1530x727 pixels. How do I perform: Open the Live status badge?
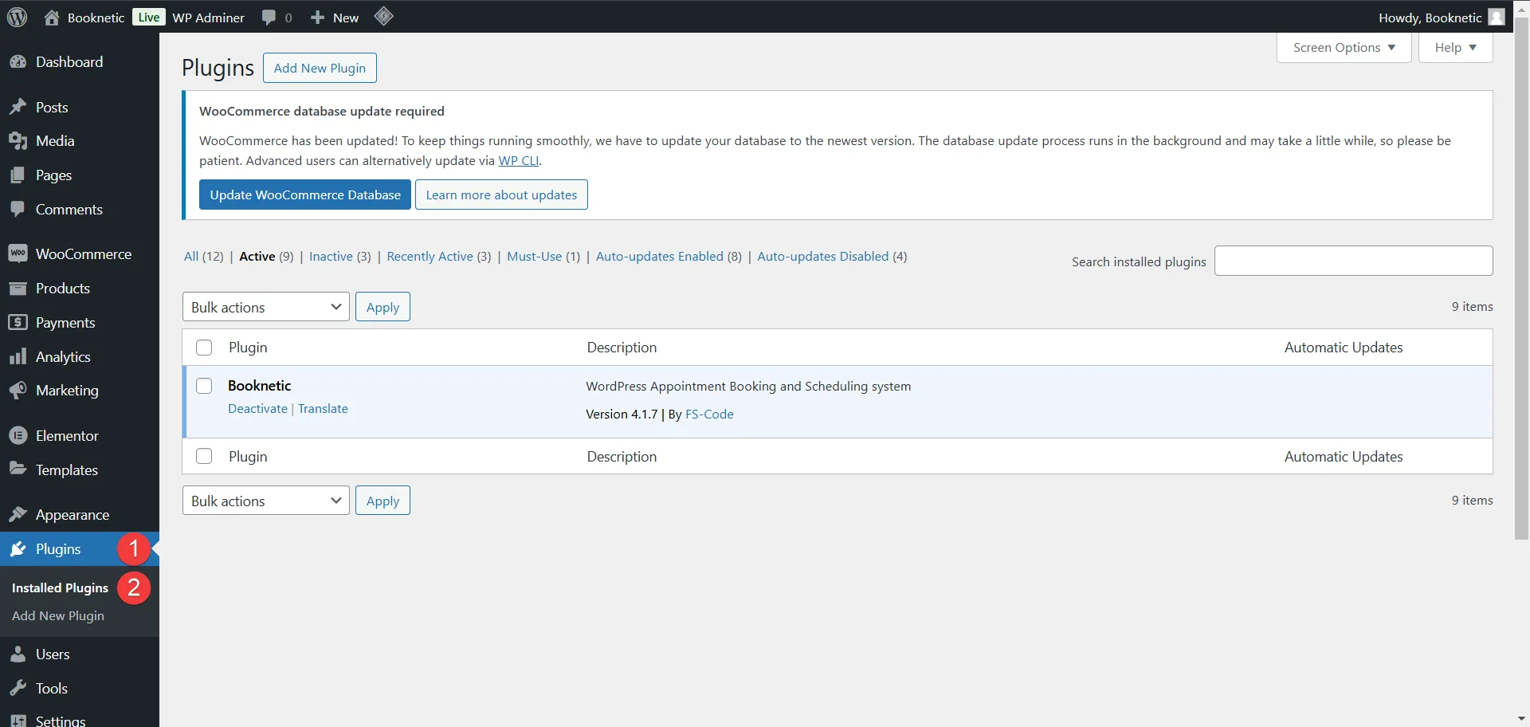coord(148,17)
